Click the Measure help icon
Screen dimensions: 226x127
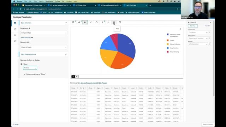click(28, 42)
